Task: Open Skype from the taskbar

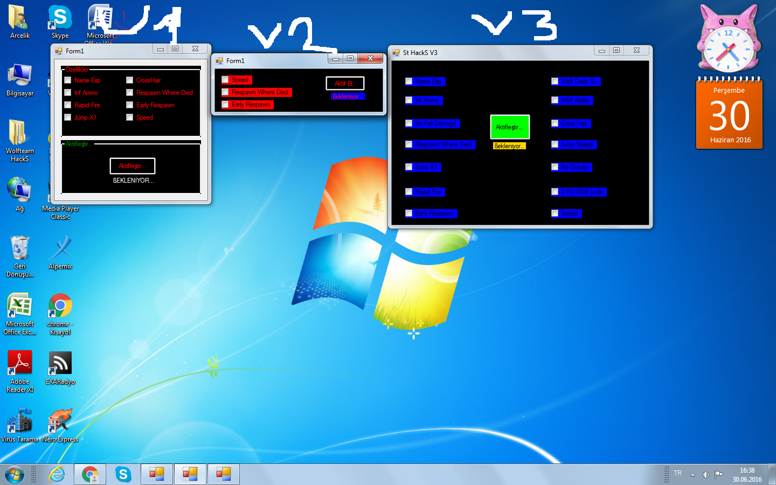Action: pos(123,474)
